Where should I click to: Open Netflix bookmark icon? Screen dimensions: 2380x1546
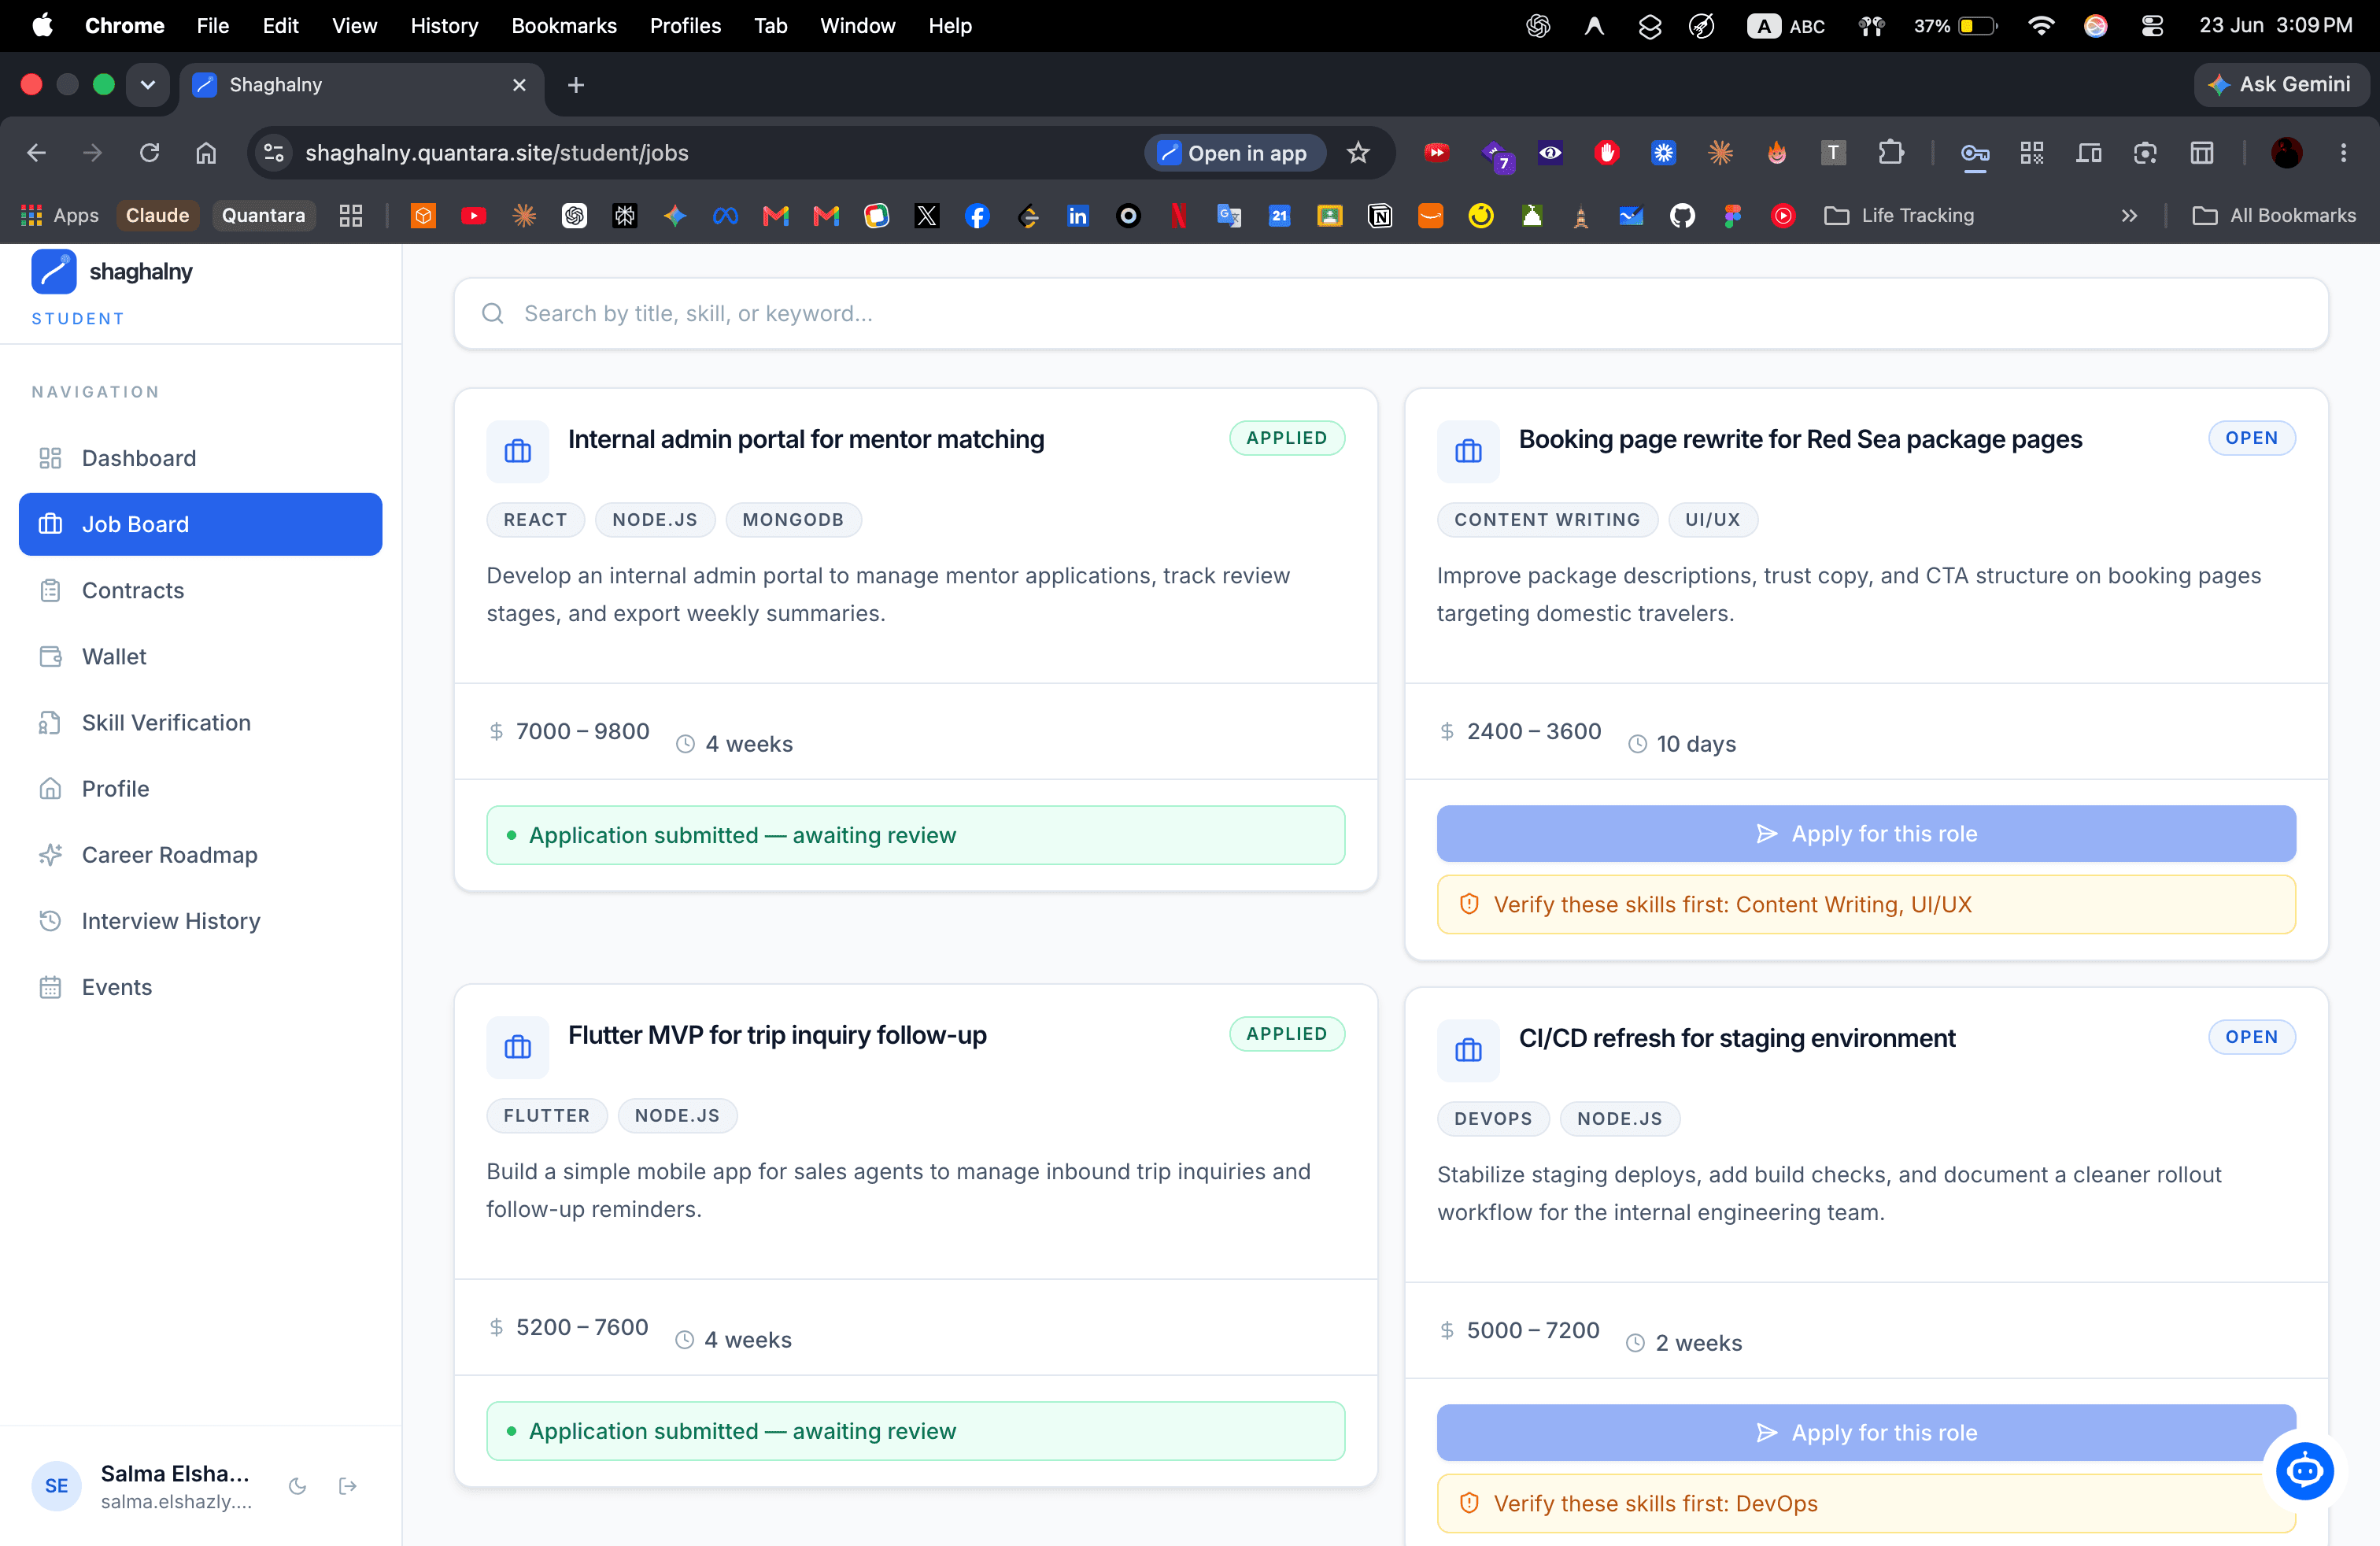pos(1179,215)
